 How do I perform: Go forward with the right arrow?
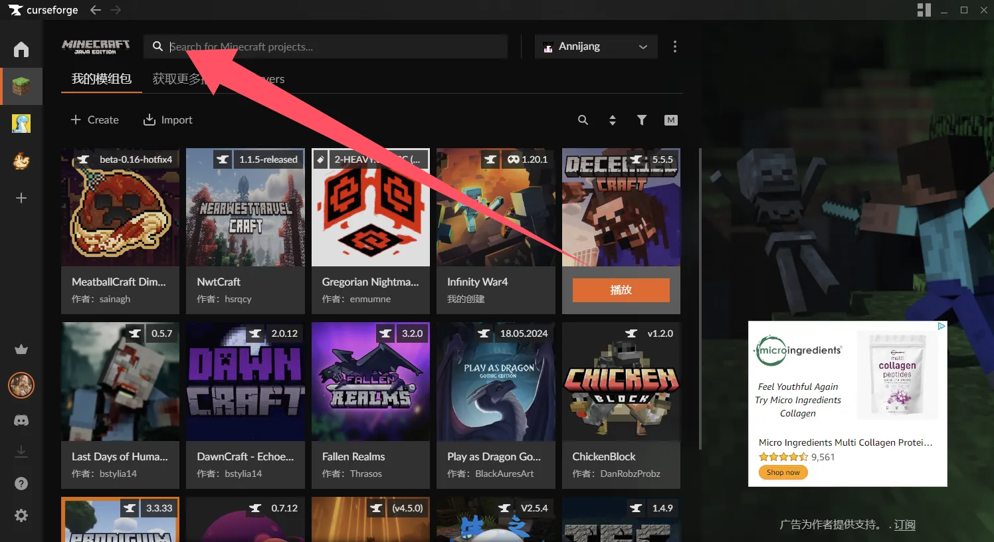116,10
